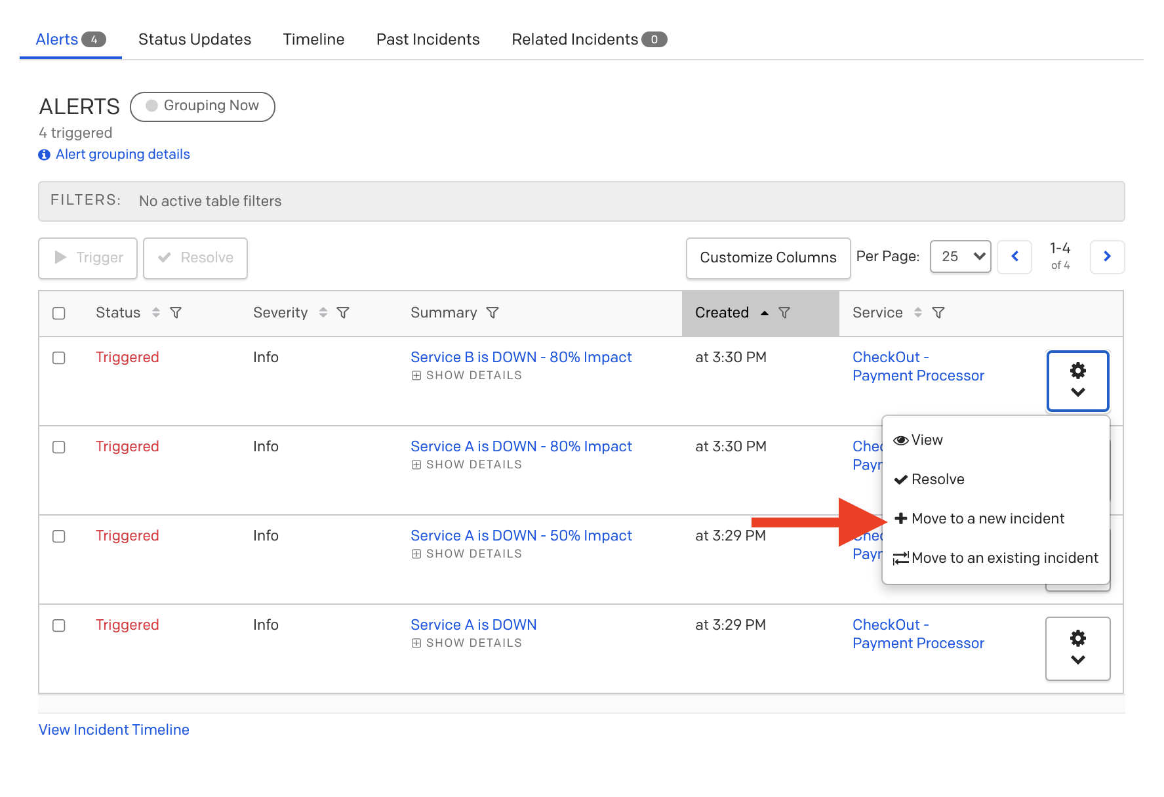Screen dimensions: 1164x797
Task: Open the Service A is DOWN alert
Action: point(473,624)
